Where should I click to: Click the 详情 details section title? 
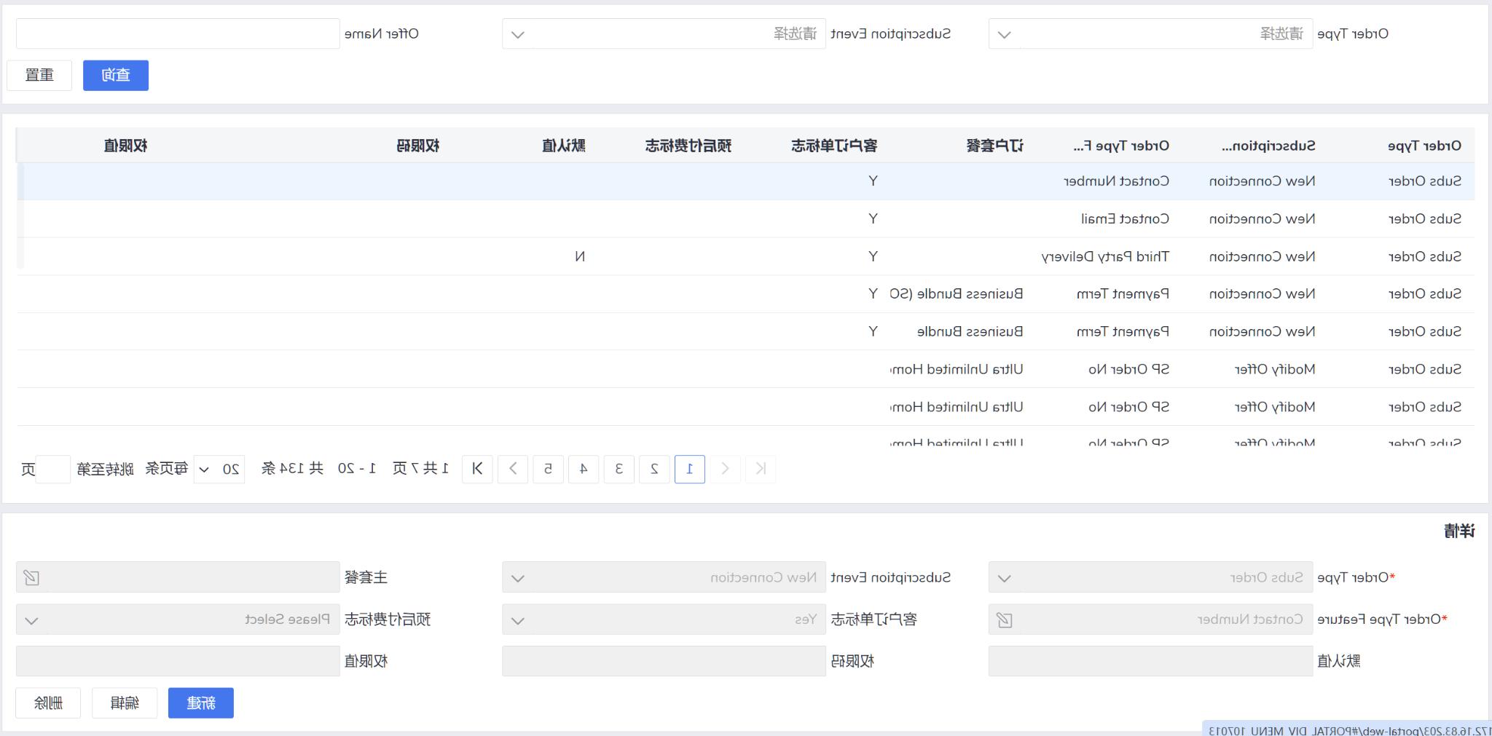pos(1459,531)
